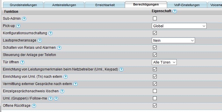222x112 pixels.
Task: Open first help icon after Uml. (Gruppen) / Follow-me
Action: click(50, 99)
